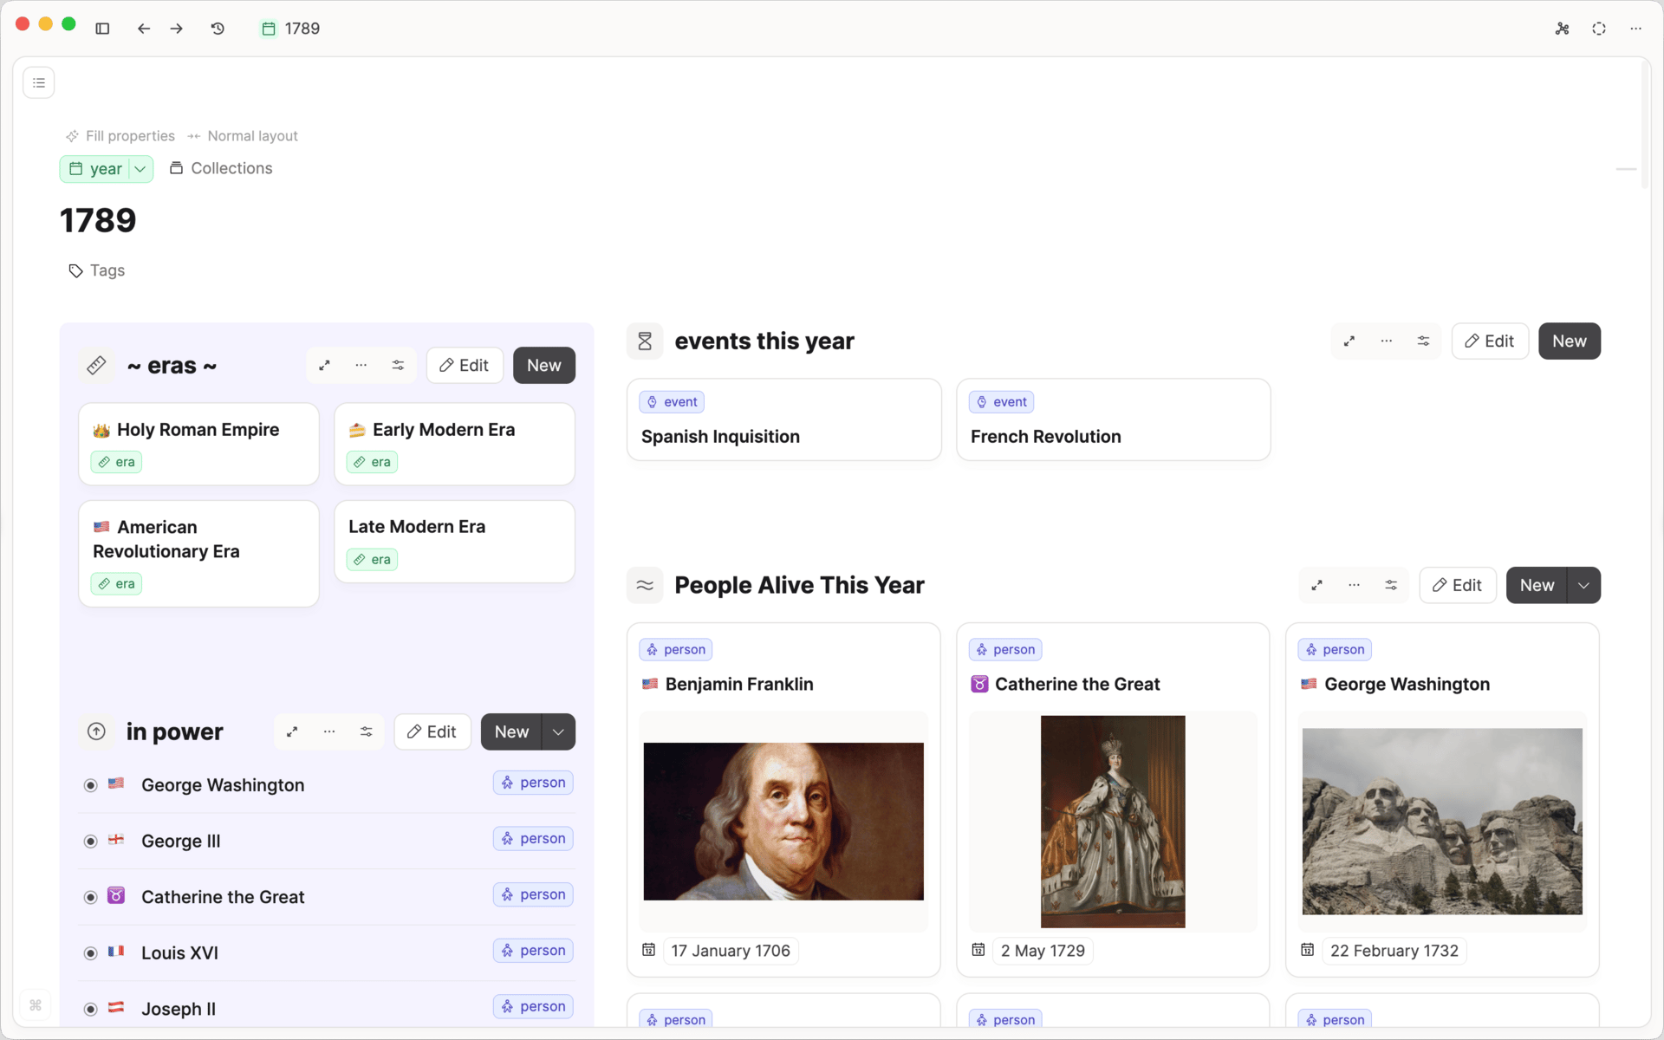This screenshot has width=1664, height=1040.
Task: Click the table of contents icon
Action: pos(39,83)
